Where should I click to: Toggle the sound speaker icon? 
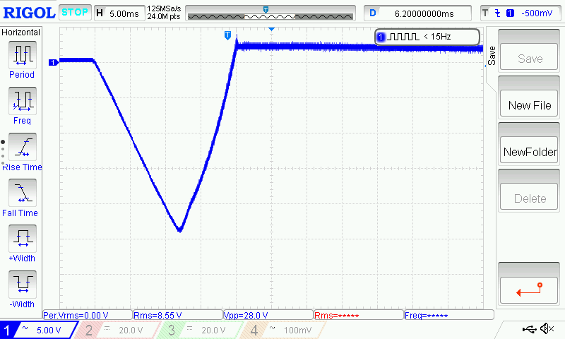pos(546,329)
